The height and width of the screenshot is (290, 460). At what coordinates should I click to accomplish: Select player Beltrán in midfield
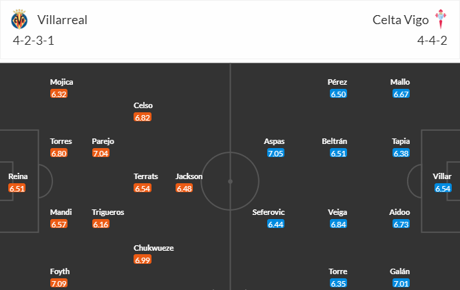(x=335, y=141)
